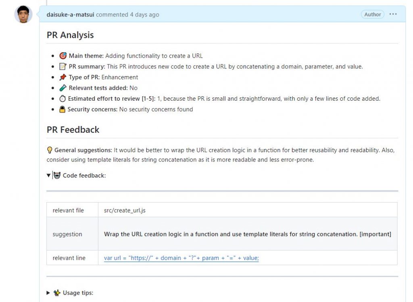Click daisuke-a-matsui's avatar picture

coord(23,14)
